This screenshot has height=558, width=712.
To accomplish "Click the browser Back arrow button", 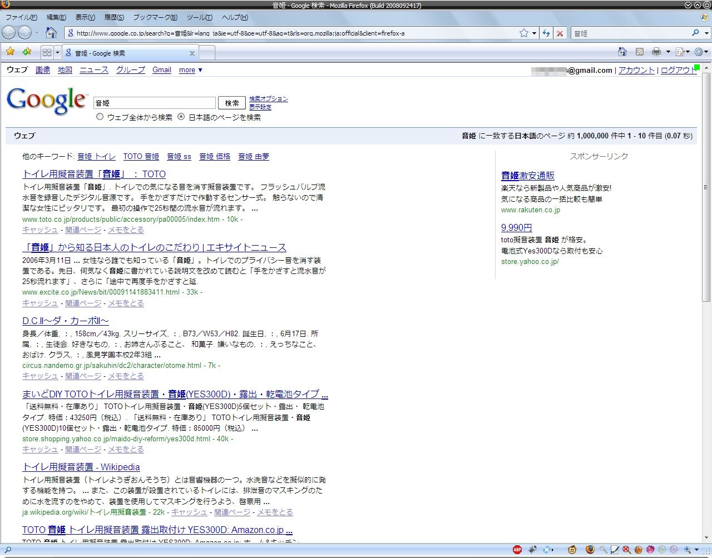I will click(9, 33).
